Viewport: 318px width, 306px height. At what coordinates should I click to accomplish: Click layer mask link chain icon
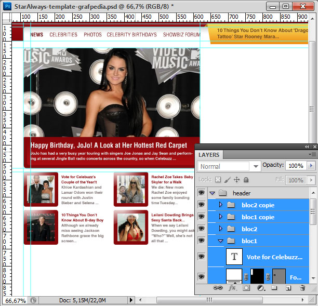246,277
